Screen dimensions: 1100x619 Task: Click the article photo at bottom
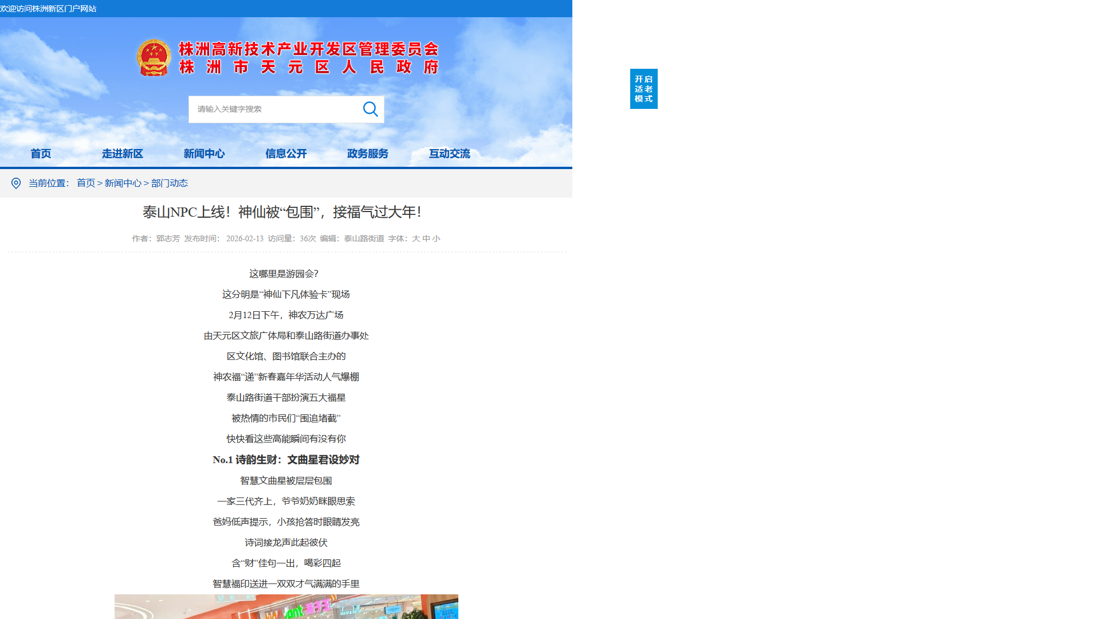coord(286,606)
